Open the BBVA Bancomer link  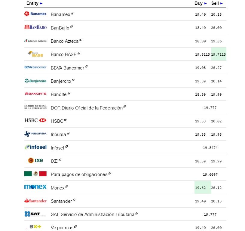coord(67,68)
